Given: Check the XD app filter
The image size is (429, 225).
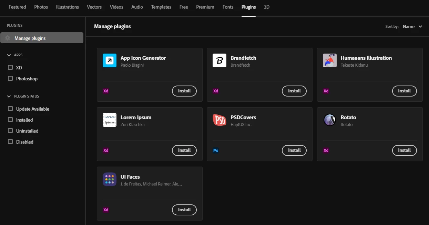Looking at the screenshot, I should click(10, 68).
